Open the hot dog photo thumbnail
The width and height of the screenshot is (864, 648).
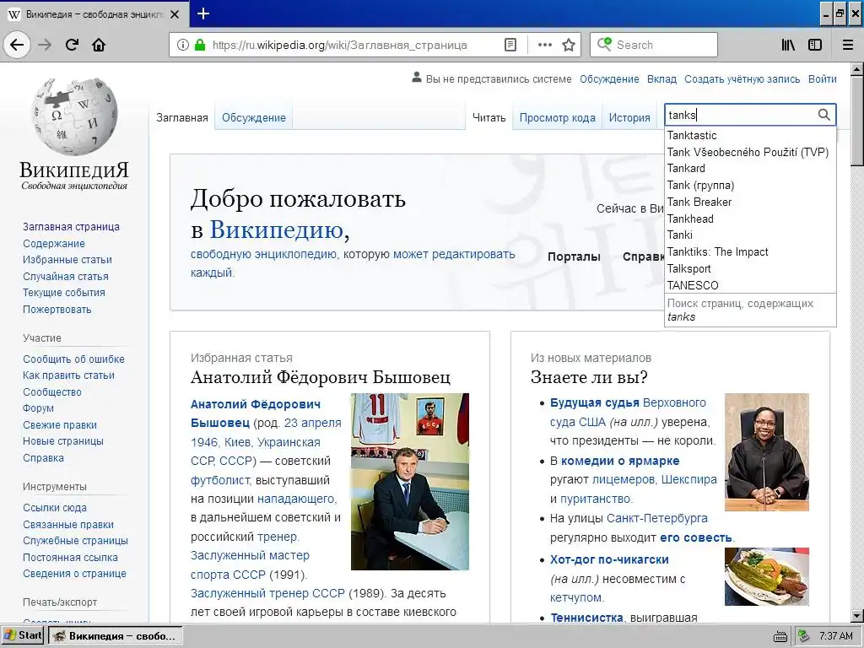[766, 576]
